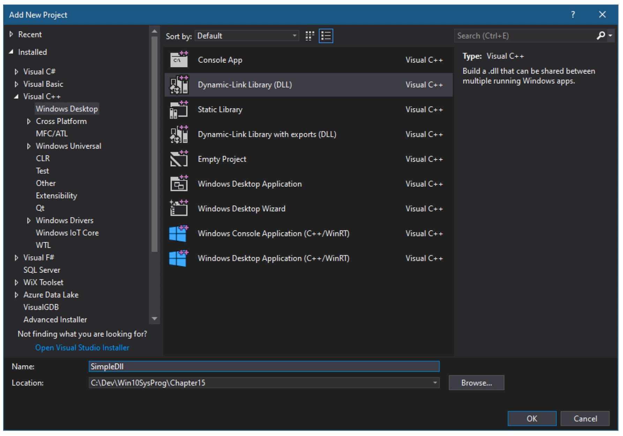This screenshot has height=436, width=623.
Task: Click the Windows Console Application (C++/WinRT) icon
Action: pos(179,233)
